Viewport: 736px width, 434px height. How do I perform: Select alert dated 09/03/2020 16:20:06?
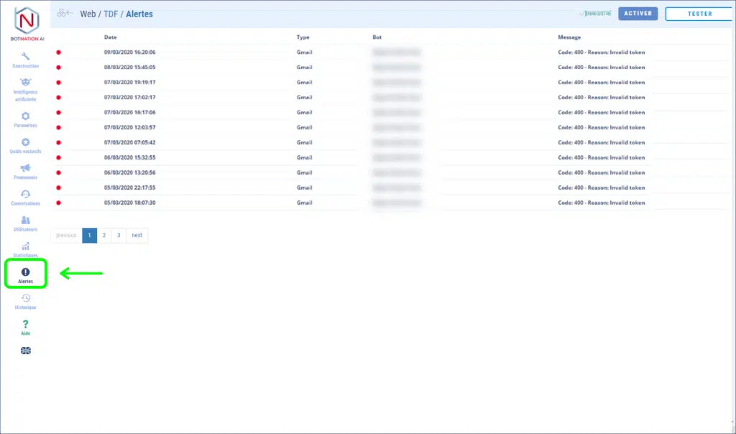click(x=130, y=52)
